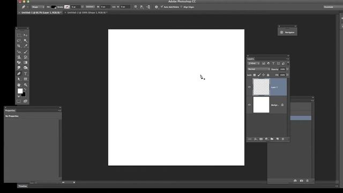Screen dimensions: 343x193
Task: Toggle layer filtering switch in Layers panel
Action: coord(288,63)
